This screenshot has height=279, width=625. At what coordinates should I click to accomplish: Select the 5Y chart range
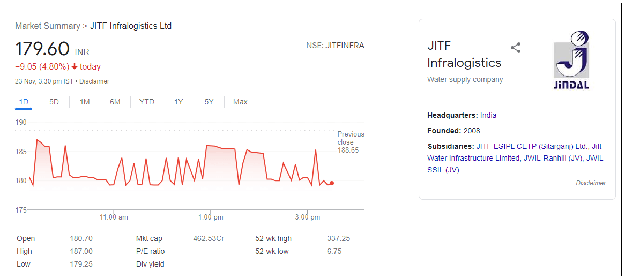(209, 102)
